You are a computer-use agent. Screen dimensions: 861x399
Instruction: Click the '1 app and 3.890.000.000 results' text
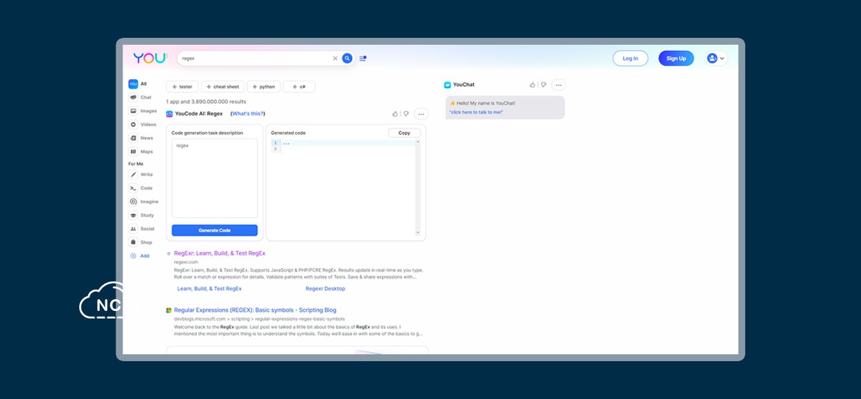[206, 102]
